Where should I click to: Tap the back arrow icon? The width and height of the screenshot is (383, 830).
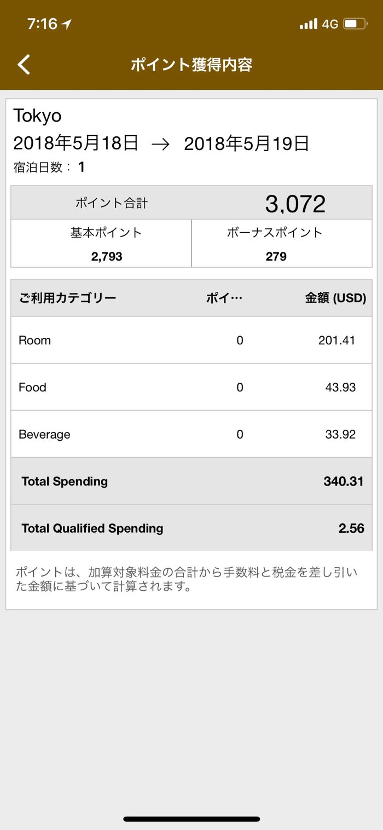[24, 65]
